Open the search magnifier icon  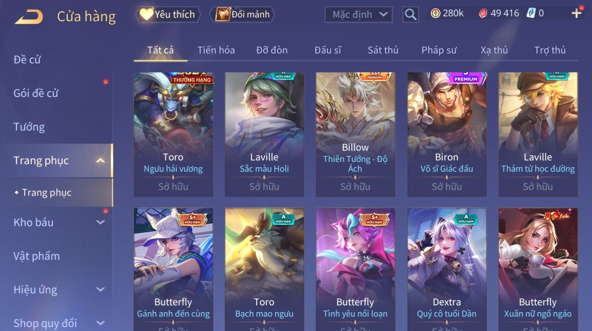[x=410, y=15]
